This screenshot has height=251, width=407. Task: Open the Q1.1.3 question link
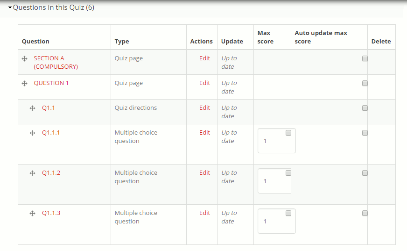tap(51, 213)
